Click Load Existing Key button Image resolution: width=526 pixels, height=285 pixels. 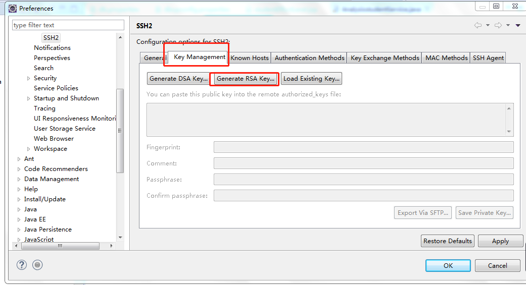[x=311, y=78]
